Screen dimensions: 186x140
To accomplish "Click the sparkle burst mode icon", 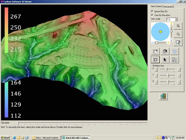I will click(x=155, y=60).
